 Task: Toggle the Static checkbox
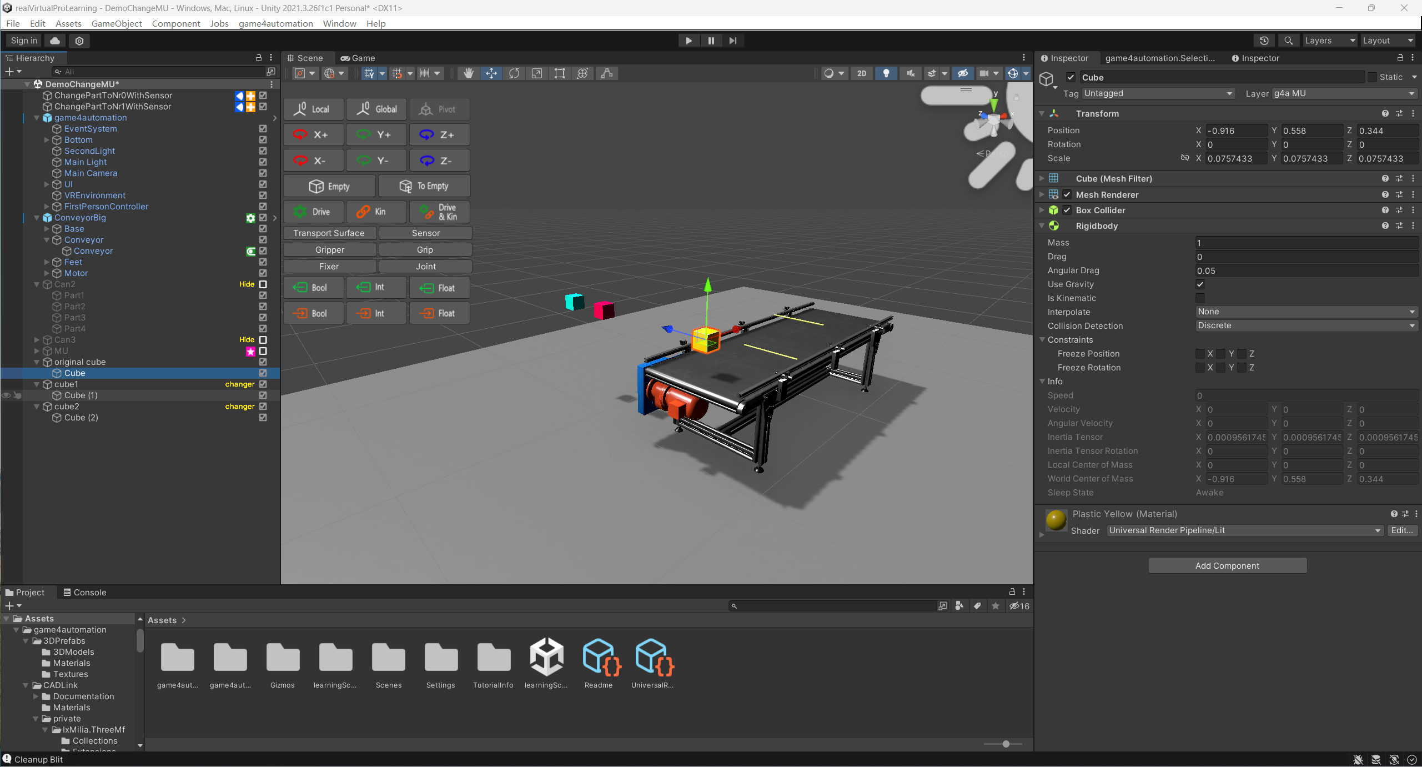(x=1373, y=77)
